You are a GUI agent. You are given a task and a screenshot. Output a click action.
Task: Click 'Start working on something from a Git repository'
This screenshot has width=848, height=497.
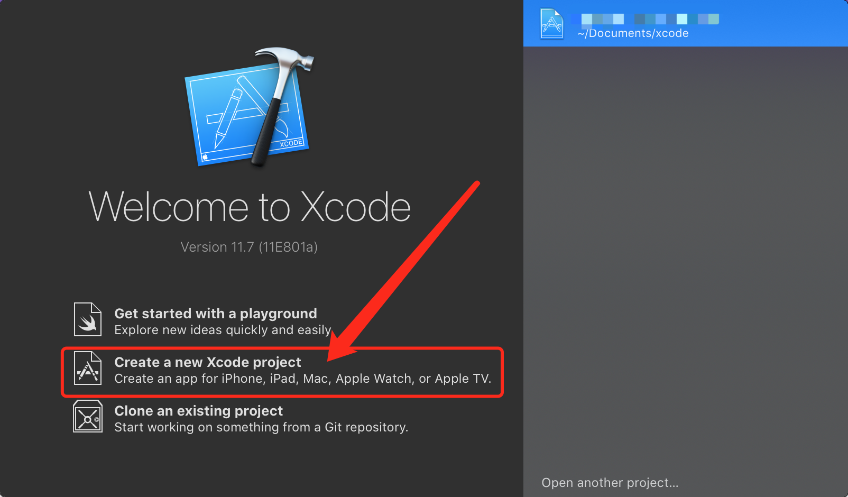(x=261, y=427)
